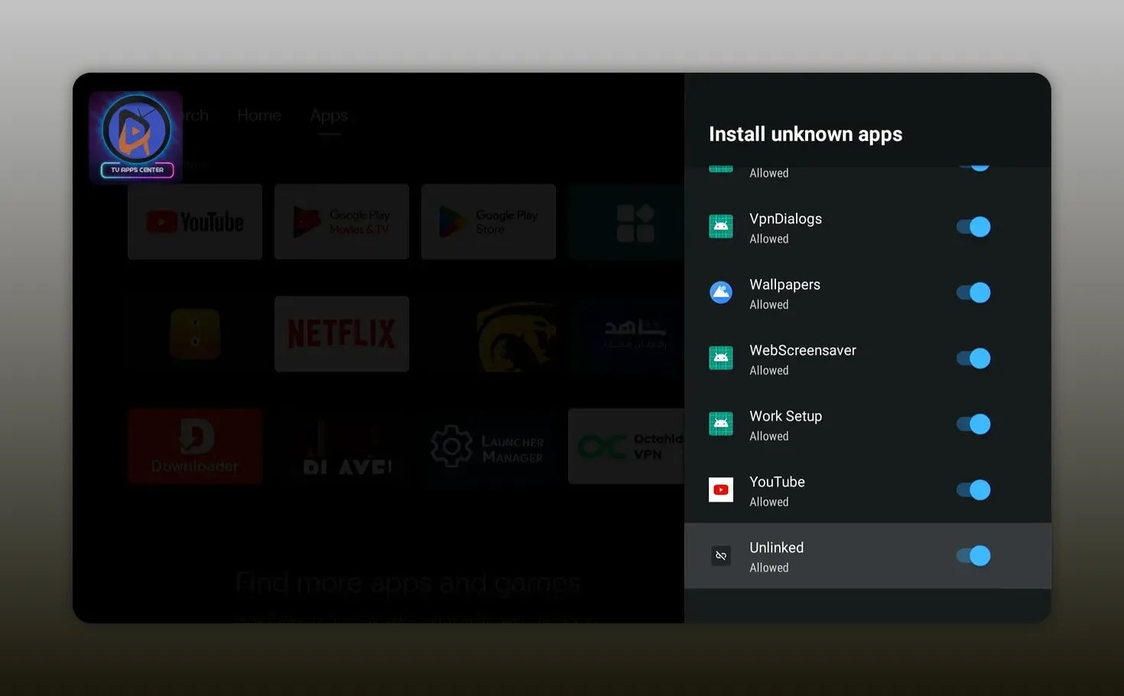This screenshot has height=696, width=1124.
Task: Click Find more apps and games
Action: pos(408,584)
